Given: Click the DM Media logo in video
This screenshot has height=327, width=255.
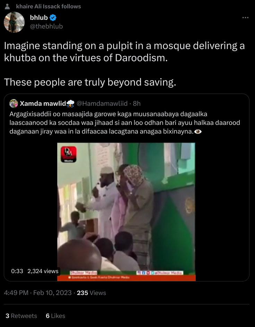Looking at the screenshot, I should [69, 154].
